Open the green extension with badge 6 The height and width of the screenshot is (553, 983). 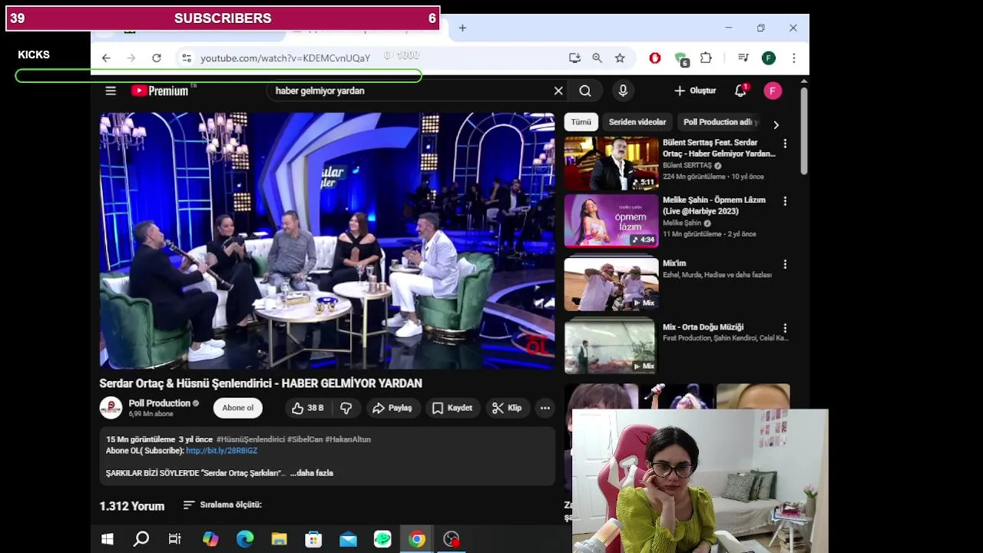680,59
